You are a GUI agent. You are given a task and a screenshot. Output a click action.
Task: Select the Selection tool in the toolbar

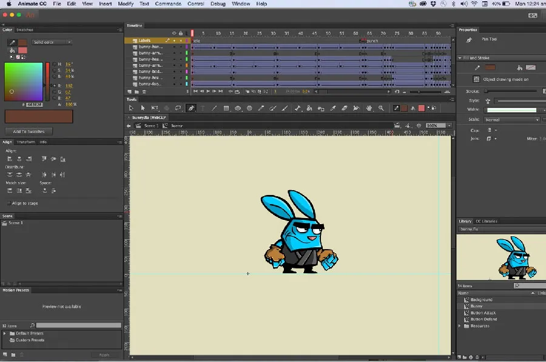[131, 108]
